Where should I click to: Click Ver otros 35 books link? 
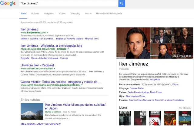coord(185,108)
